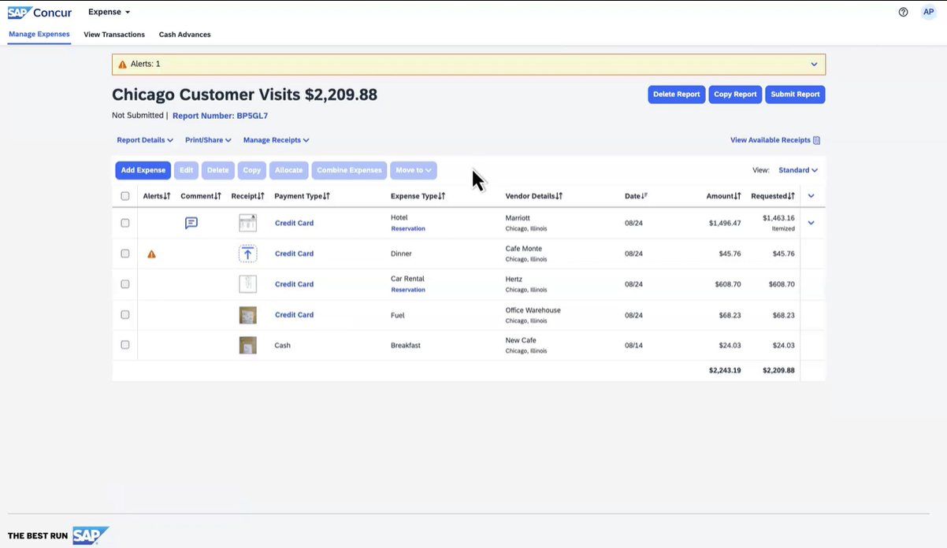Open the Car Rental Reservation link
Viewport: 947px width, 548px height.
pos(408,290)
